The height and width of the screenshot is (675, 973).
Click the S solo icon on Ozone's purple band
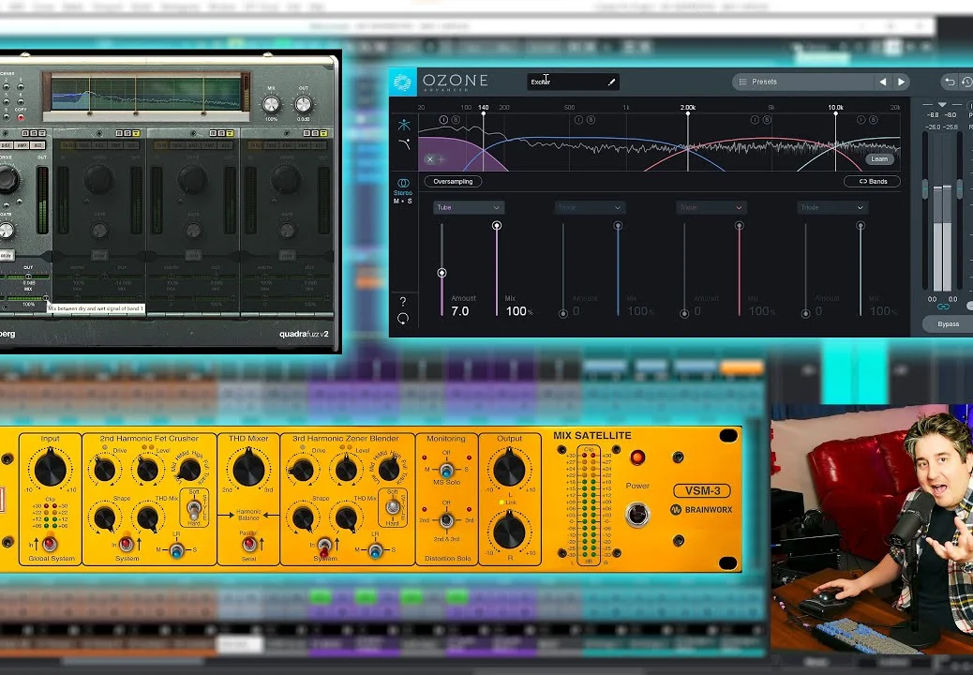click(456, 120)
